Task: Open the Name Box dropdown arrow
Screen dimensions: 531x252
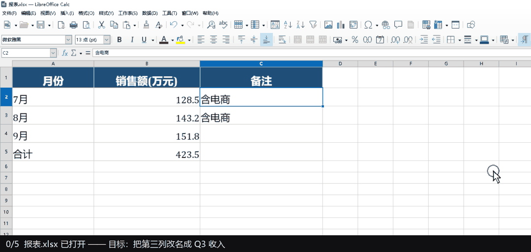Action: [54, 53]
